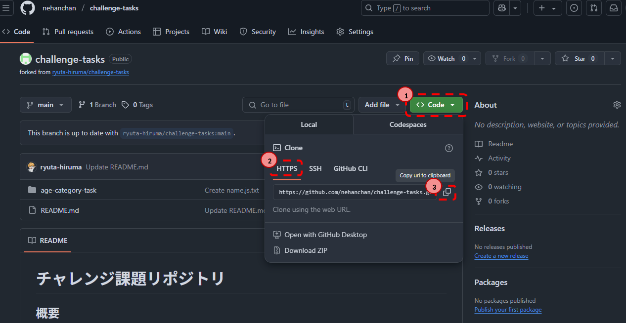Viewport: 626px width, 323px height.
Task: Open the ryuta-hiruma/challenge-tasks fork source link
Action: click(90, 72)
